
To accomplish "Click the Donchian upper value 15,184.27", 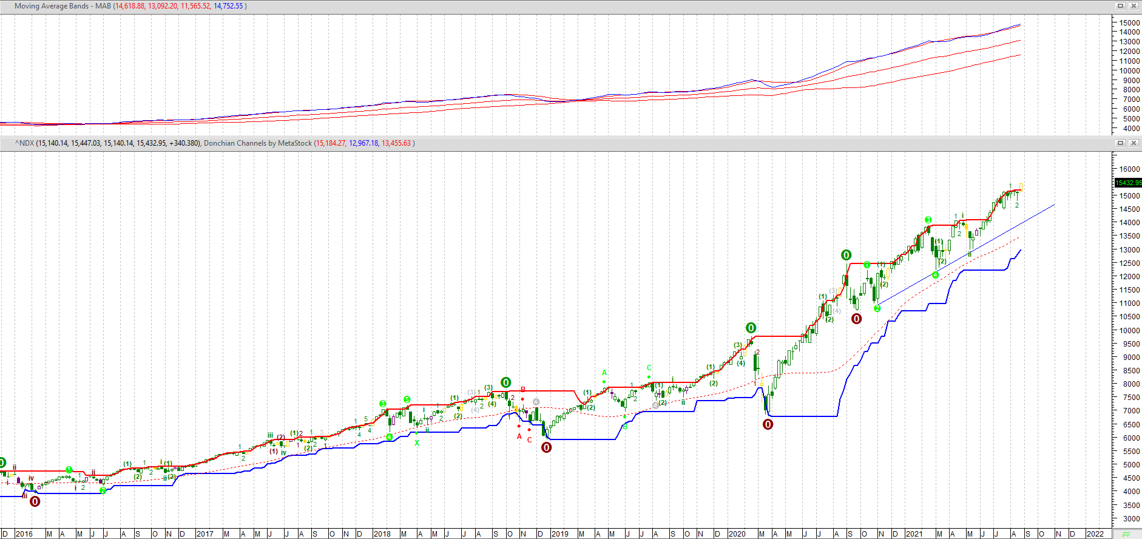I will point(331,143).
